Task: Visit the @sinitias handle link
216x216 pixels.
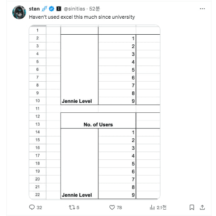Action: tap(74, 9)
